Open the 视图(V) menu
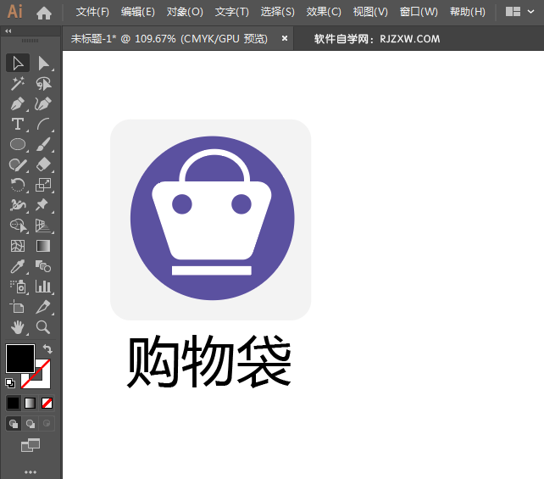544x479 pixels. pos(370,12)
